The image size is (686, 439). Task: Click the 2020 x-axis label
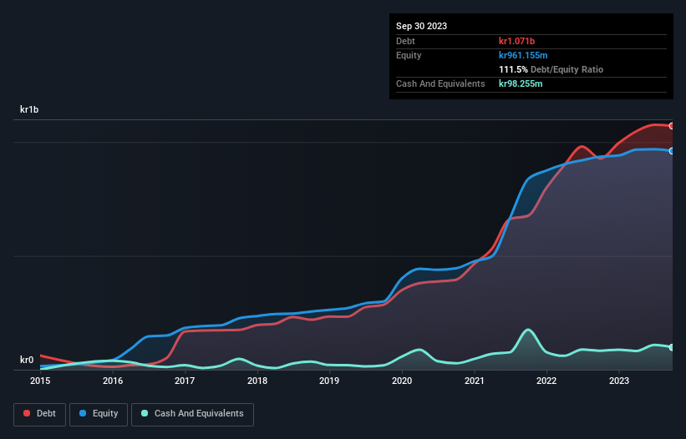pyautogui.click(x=402, y=381)
